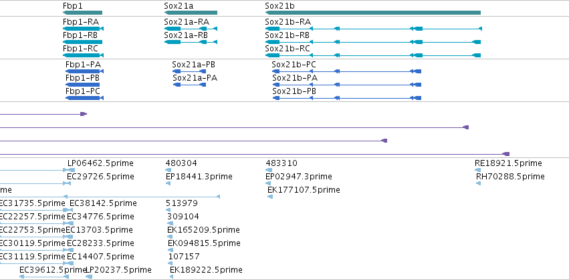Select the small marker under 483310
This screenshot has width=569, height=280.
pos(269,170)
